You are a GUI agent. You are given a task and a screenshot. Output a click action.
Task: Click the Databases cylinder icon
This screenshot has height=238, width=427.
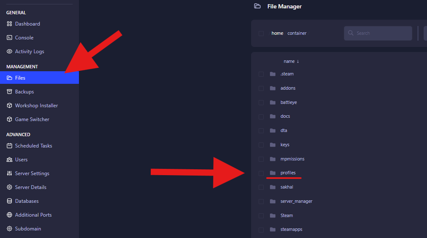point(10,201)
